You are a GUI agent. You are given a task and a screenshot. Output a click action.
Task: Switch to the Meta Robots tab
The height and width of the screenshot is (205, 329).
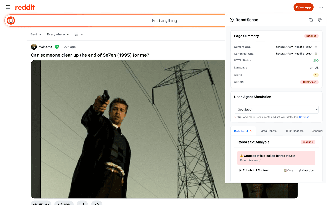click(268, 131)
